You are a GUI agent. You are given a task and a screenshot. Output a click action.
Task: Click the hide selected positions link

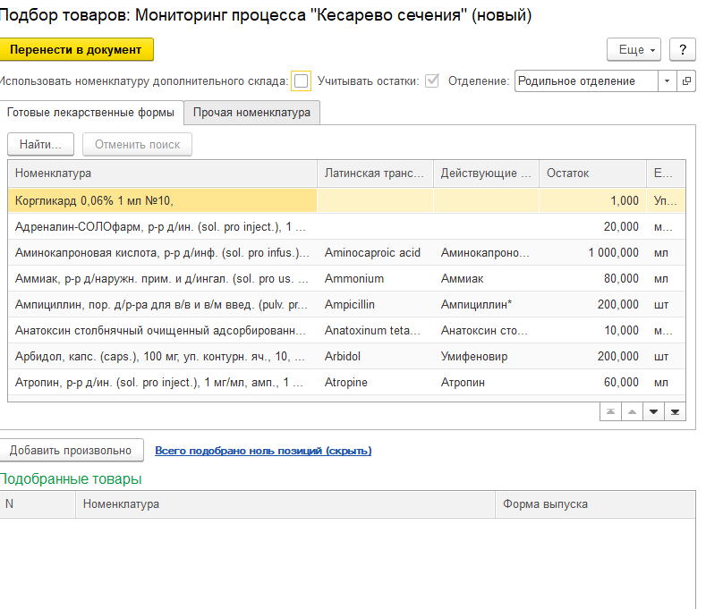(x=263, y=451)
